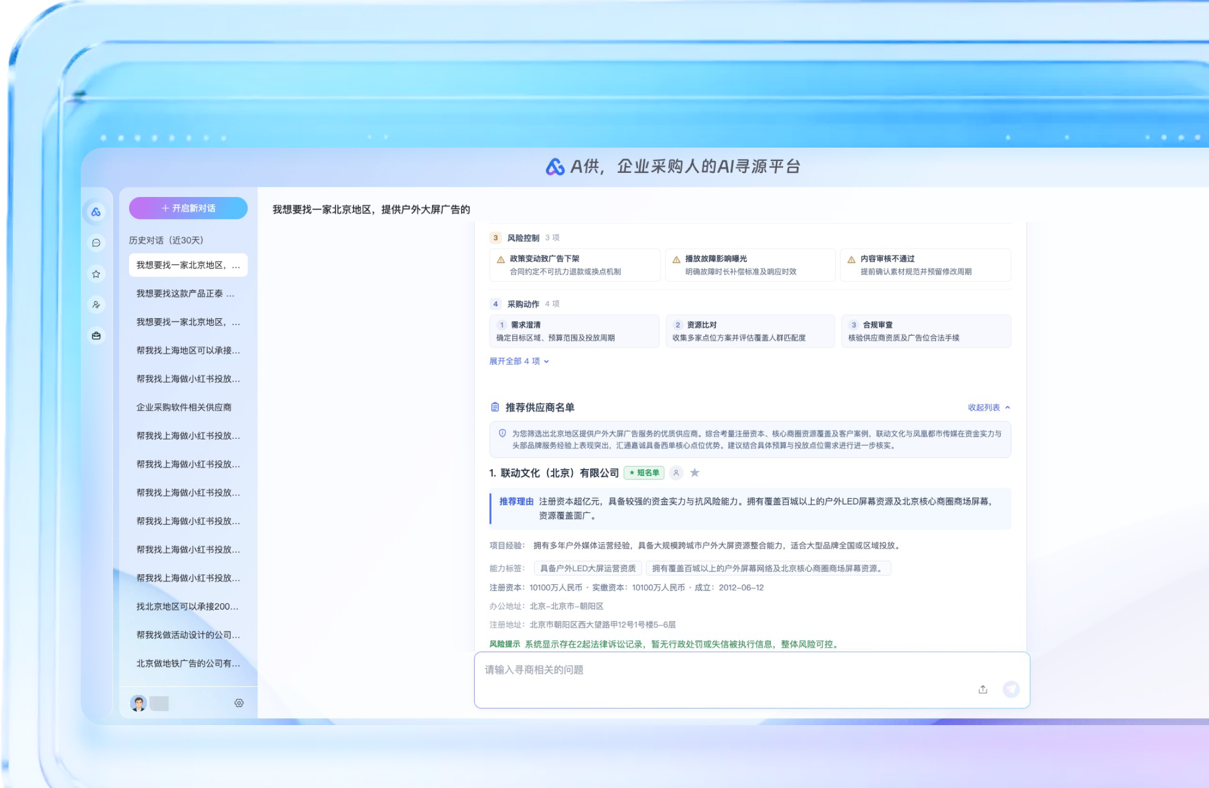Click the 短名单 green badge

[644, 473]
